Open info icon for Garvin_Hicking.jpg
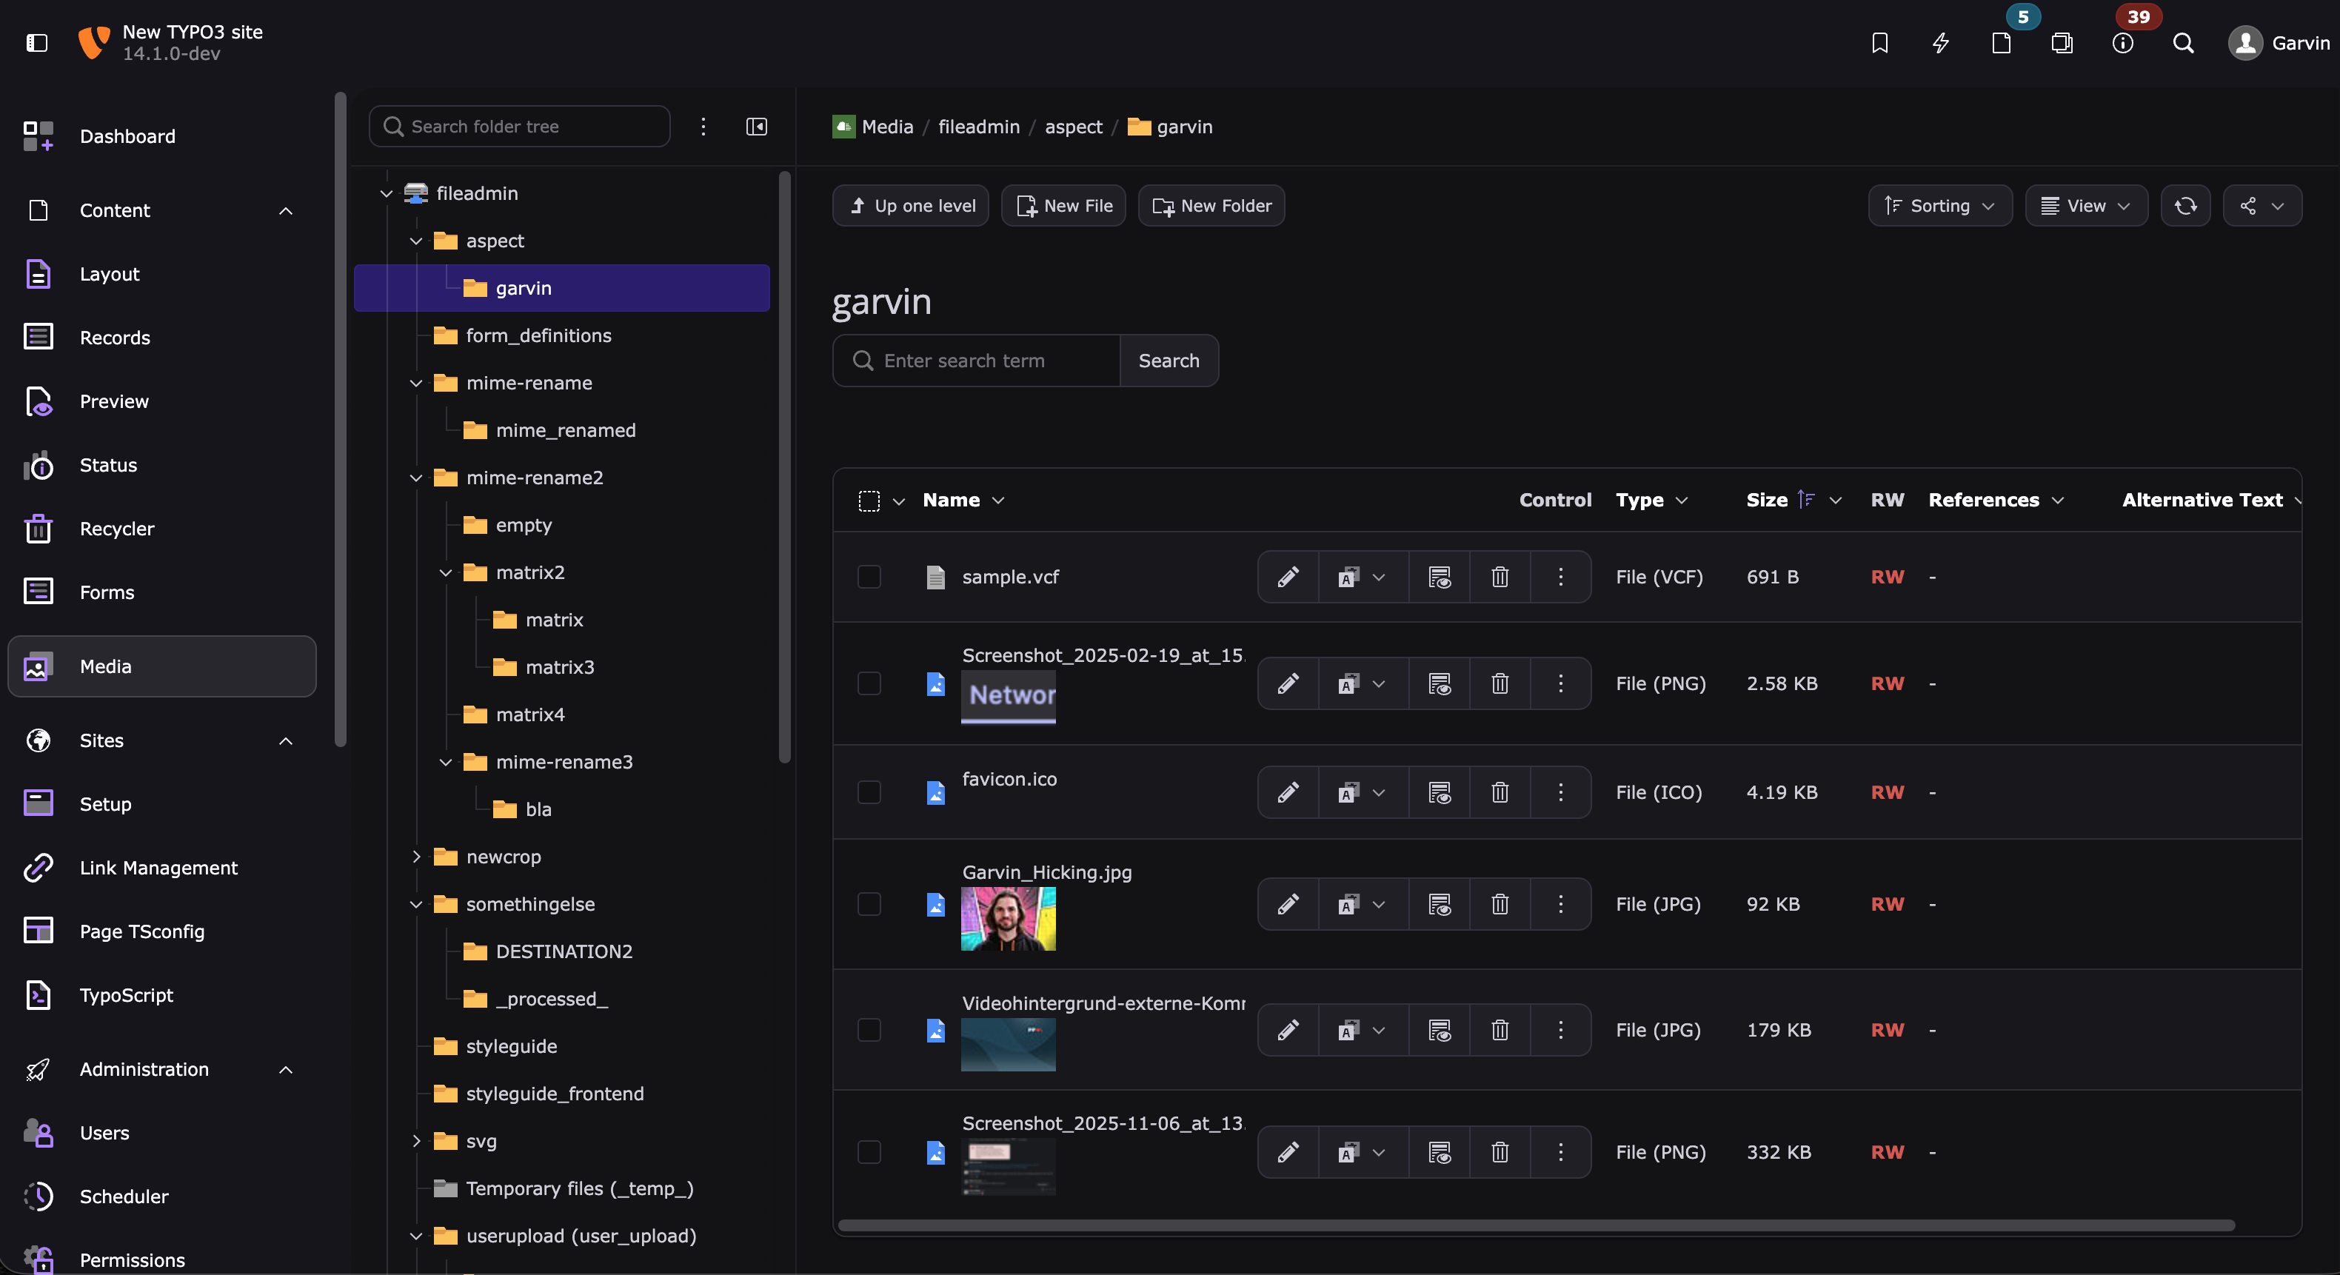The width and height of the screenshot is (2340, 1275). 1439,903
